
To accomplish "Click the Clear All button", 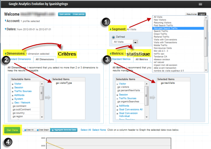I will 29,130.
